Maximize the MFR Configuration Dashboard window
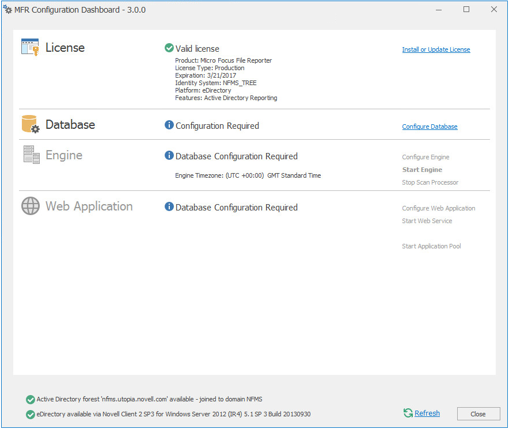Image resolution: width=509 pixels, height=429 pixels. click(x=466, y=9)
